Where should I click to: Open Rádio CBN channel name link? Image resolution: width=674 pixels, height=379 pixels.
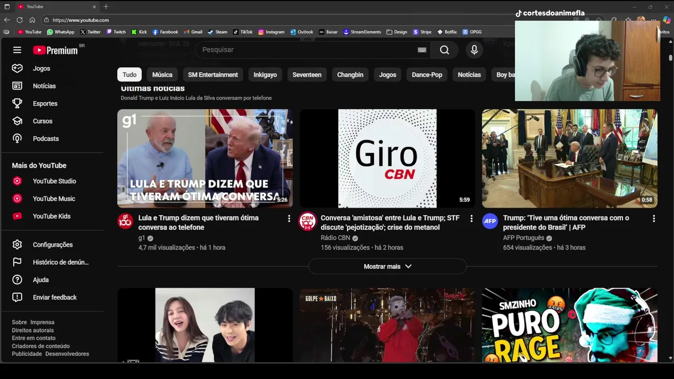335,238
